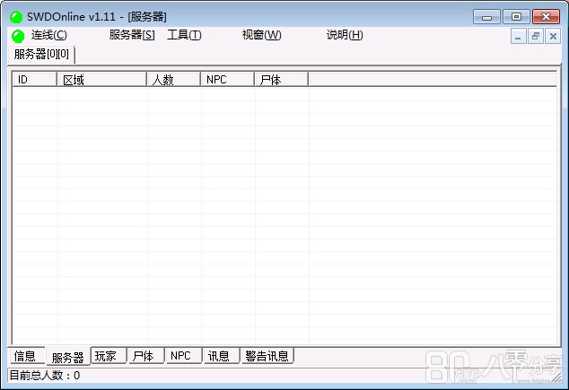Click the 区域 column header
This screenshot has width=569, height=390.
tap(102, 80)
